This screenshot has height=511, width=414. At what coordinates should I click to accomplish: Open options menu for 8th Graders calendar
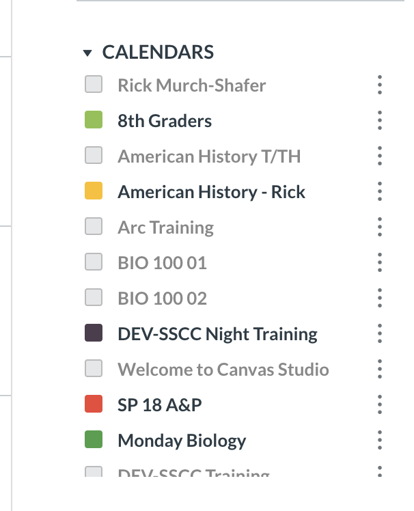pyautogui.click(x=379, y=121)
